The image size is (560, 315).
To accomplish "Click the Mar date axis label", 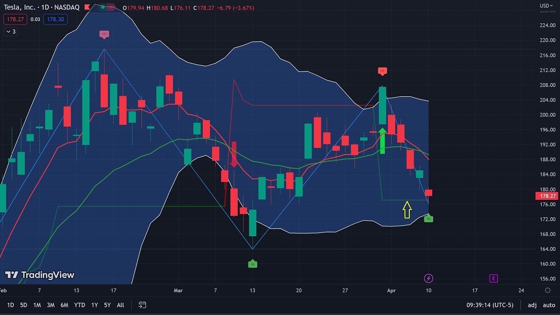I will click(178, 290).
